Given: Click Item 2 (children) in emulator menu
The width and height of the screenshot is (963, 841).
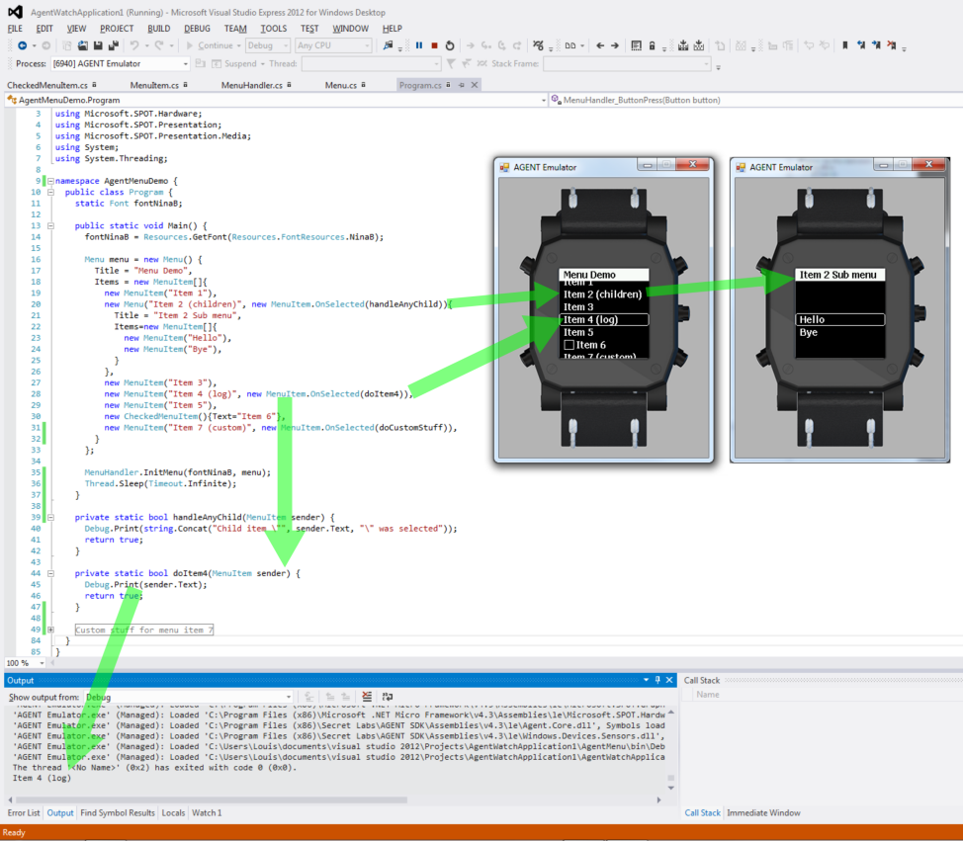Looking at the screenshot, I should [x=602, y=294].
